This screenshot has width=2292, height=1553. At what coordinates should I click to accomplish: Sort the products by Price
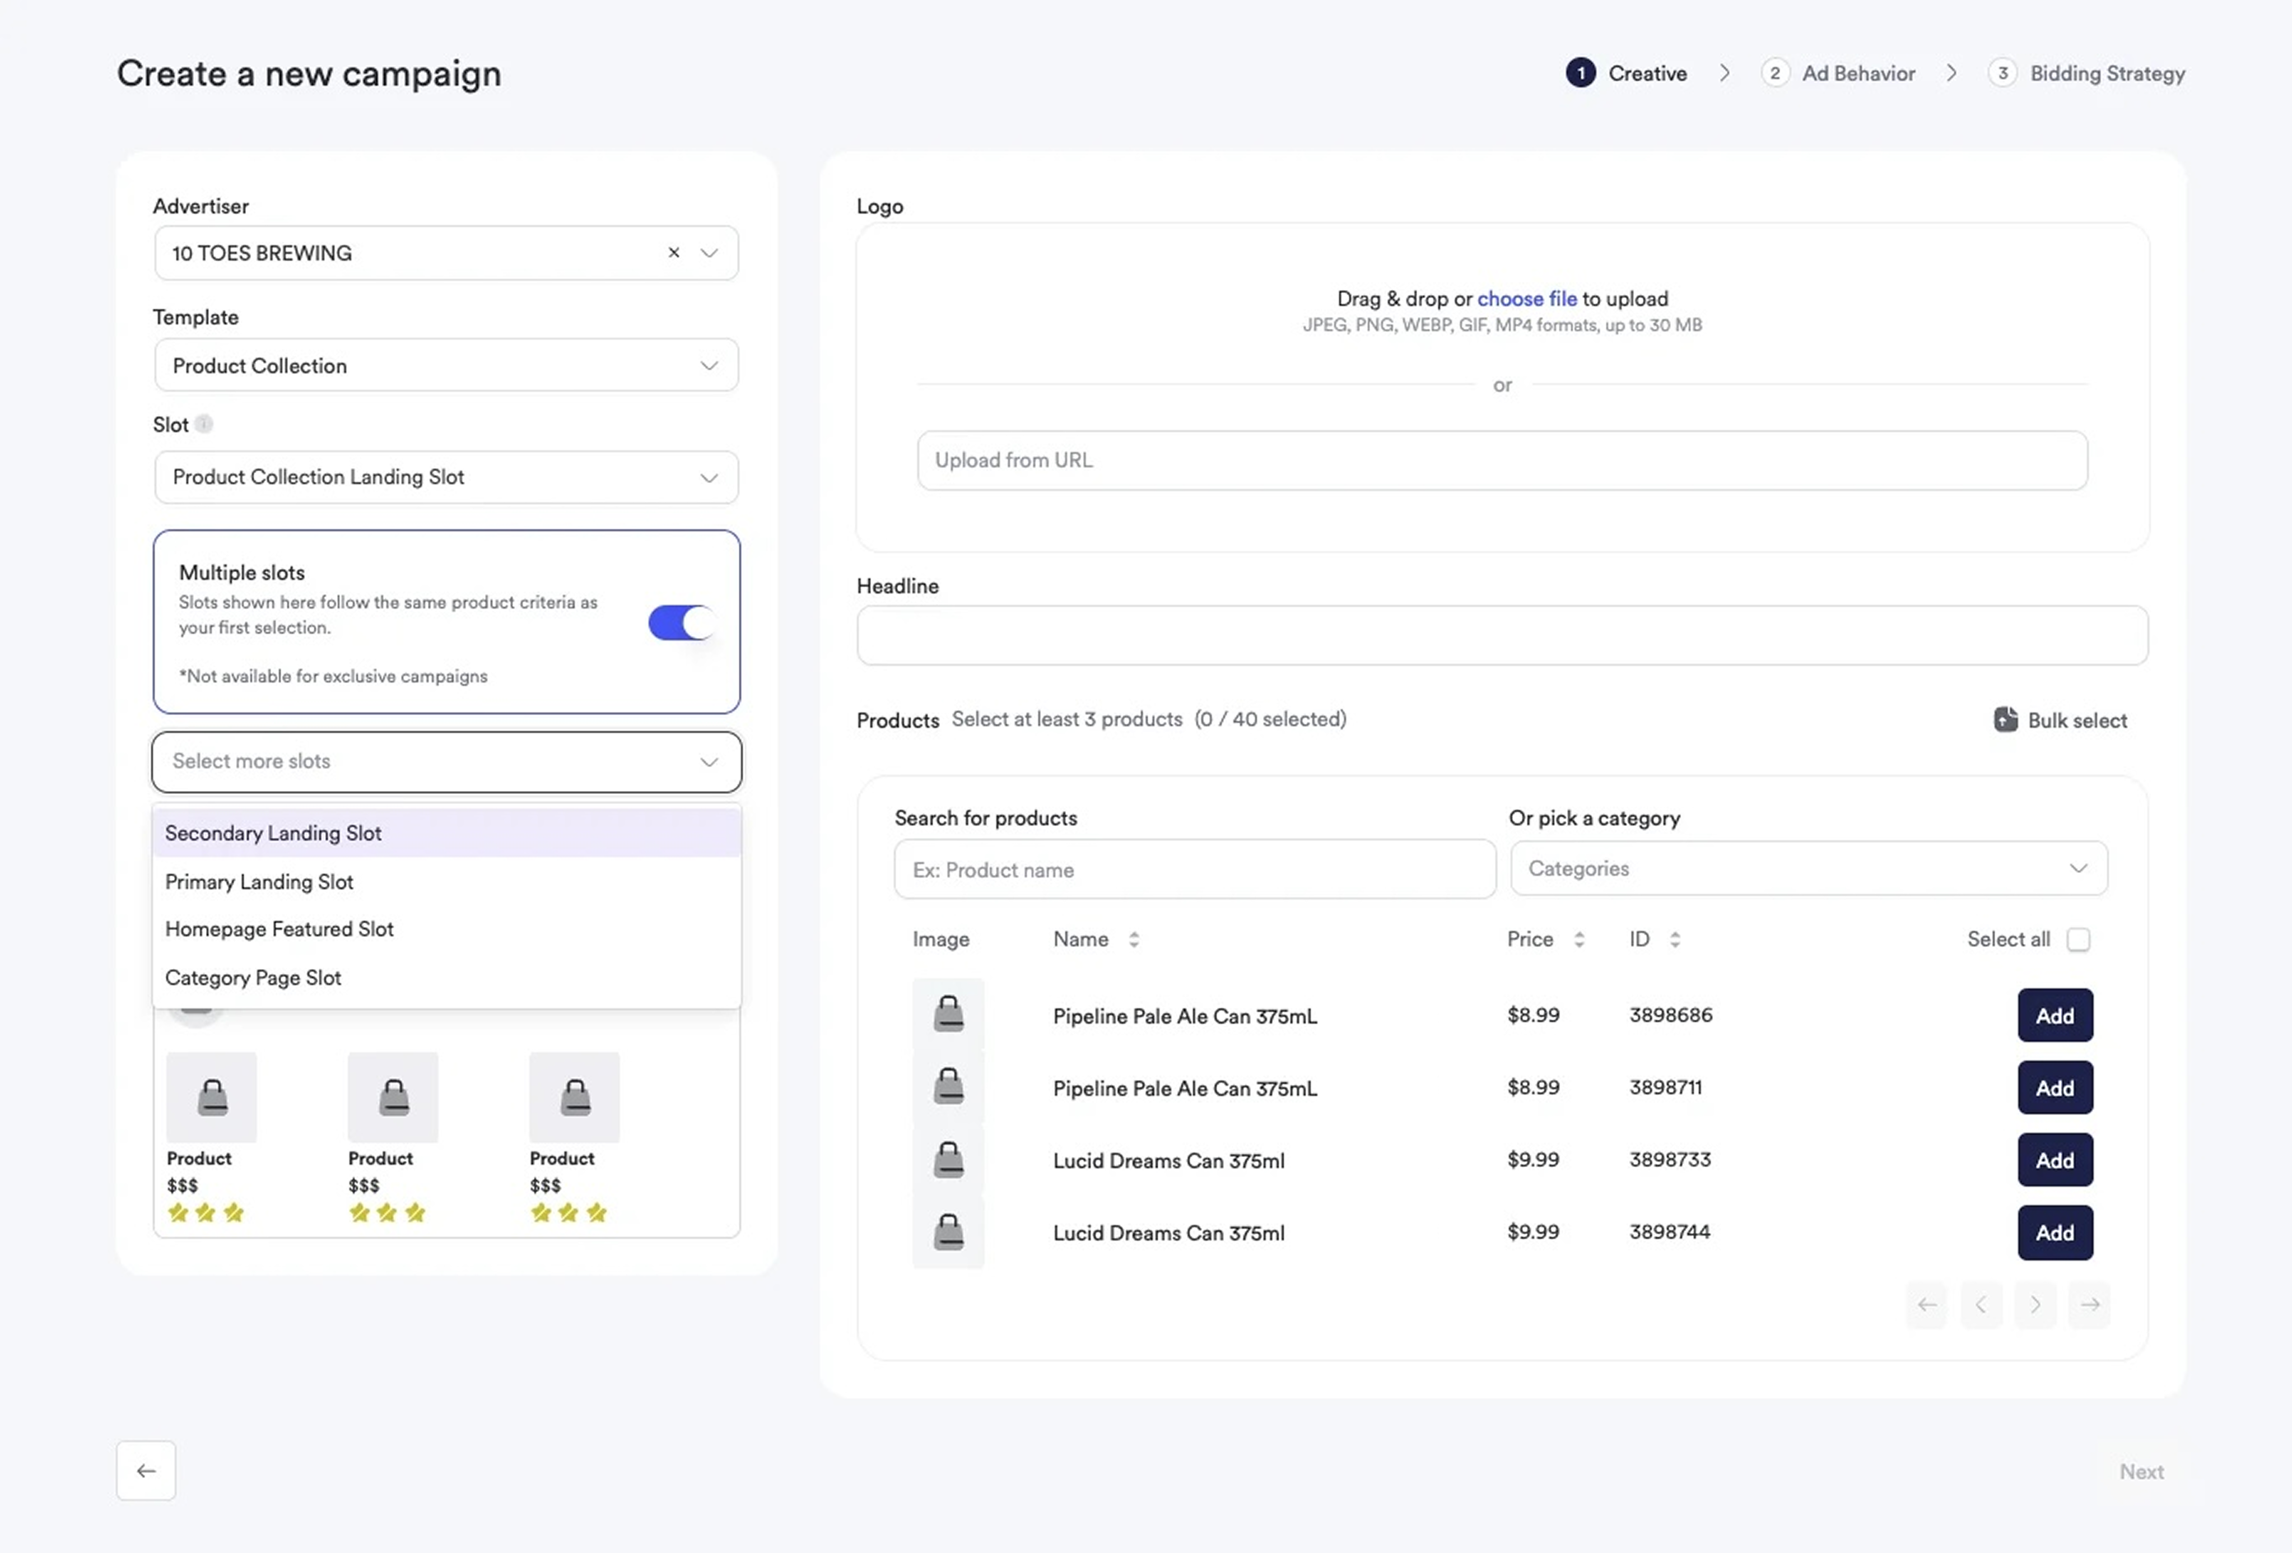point(1580,938)
